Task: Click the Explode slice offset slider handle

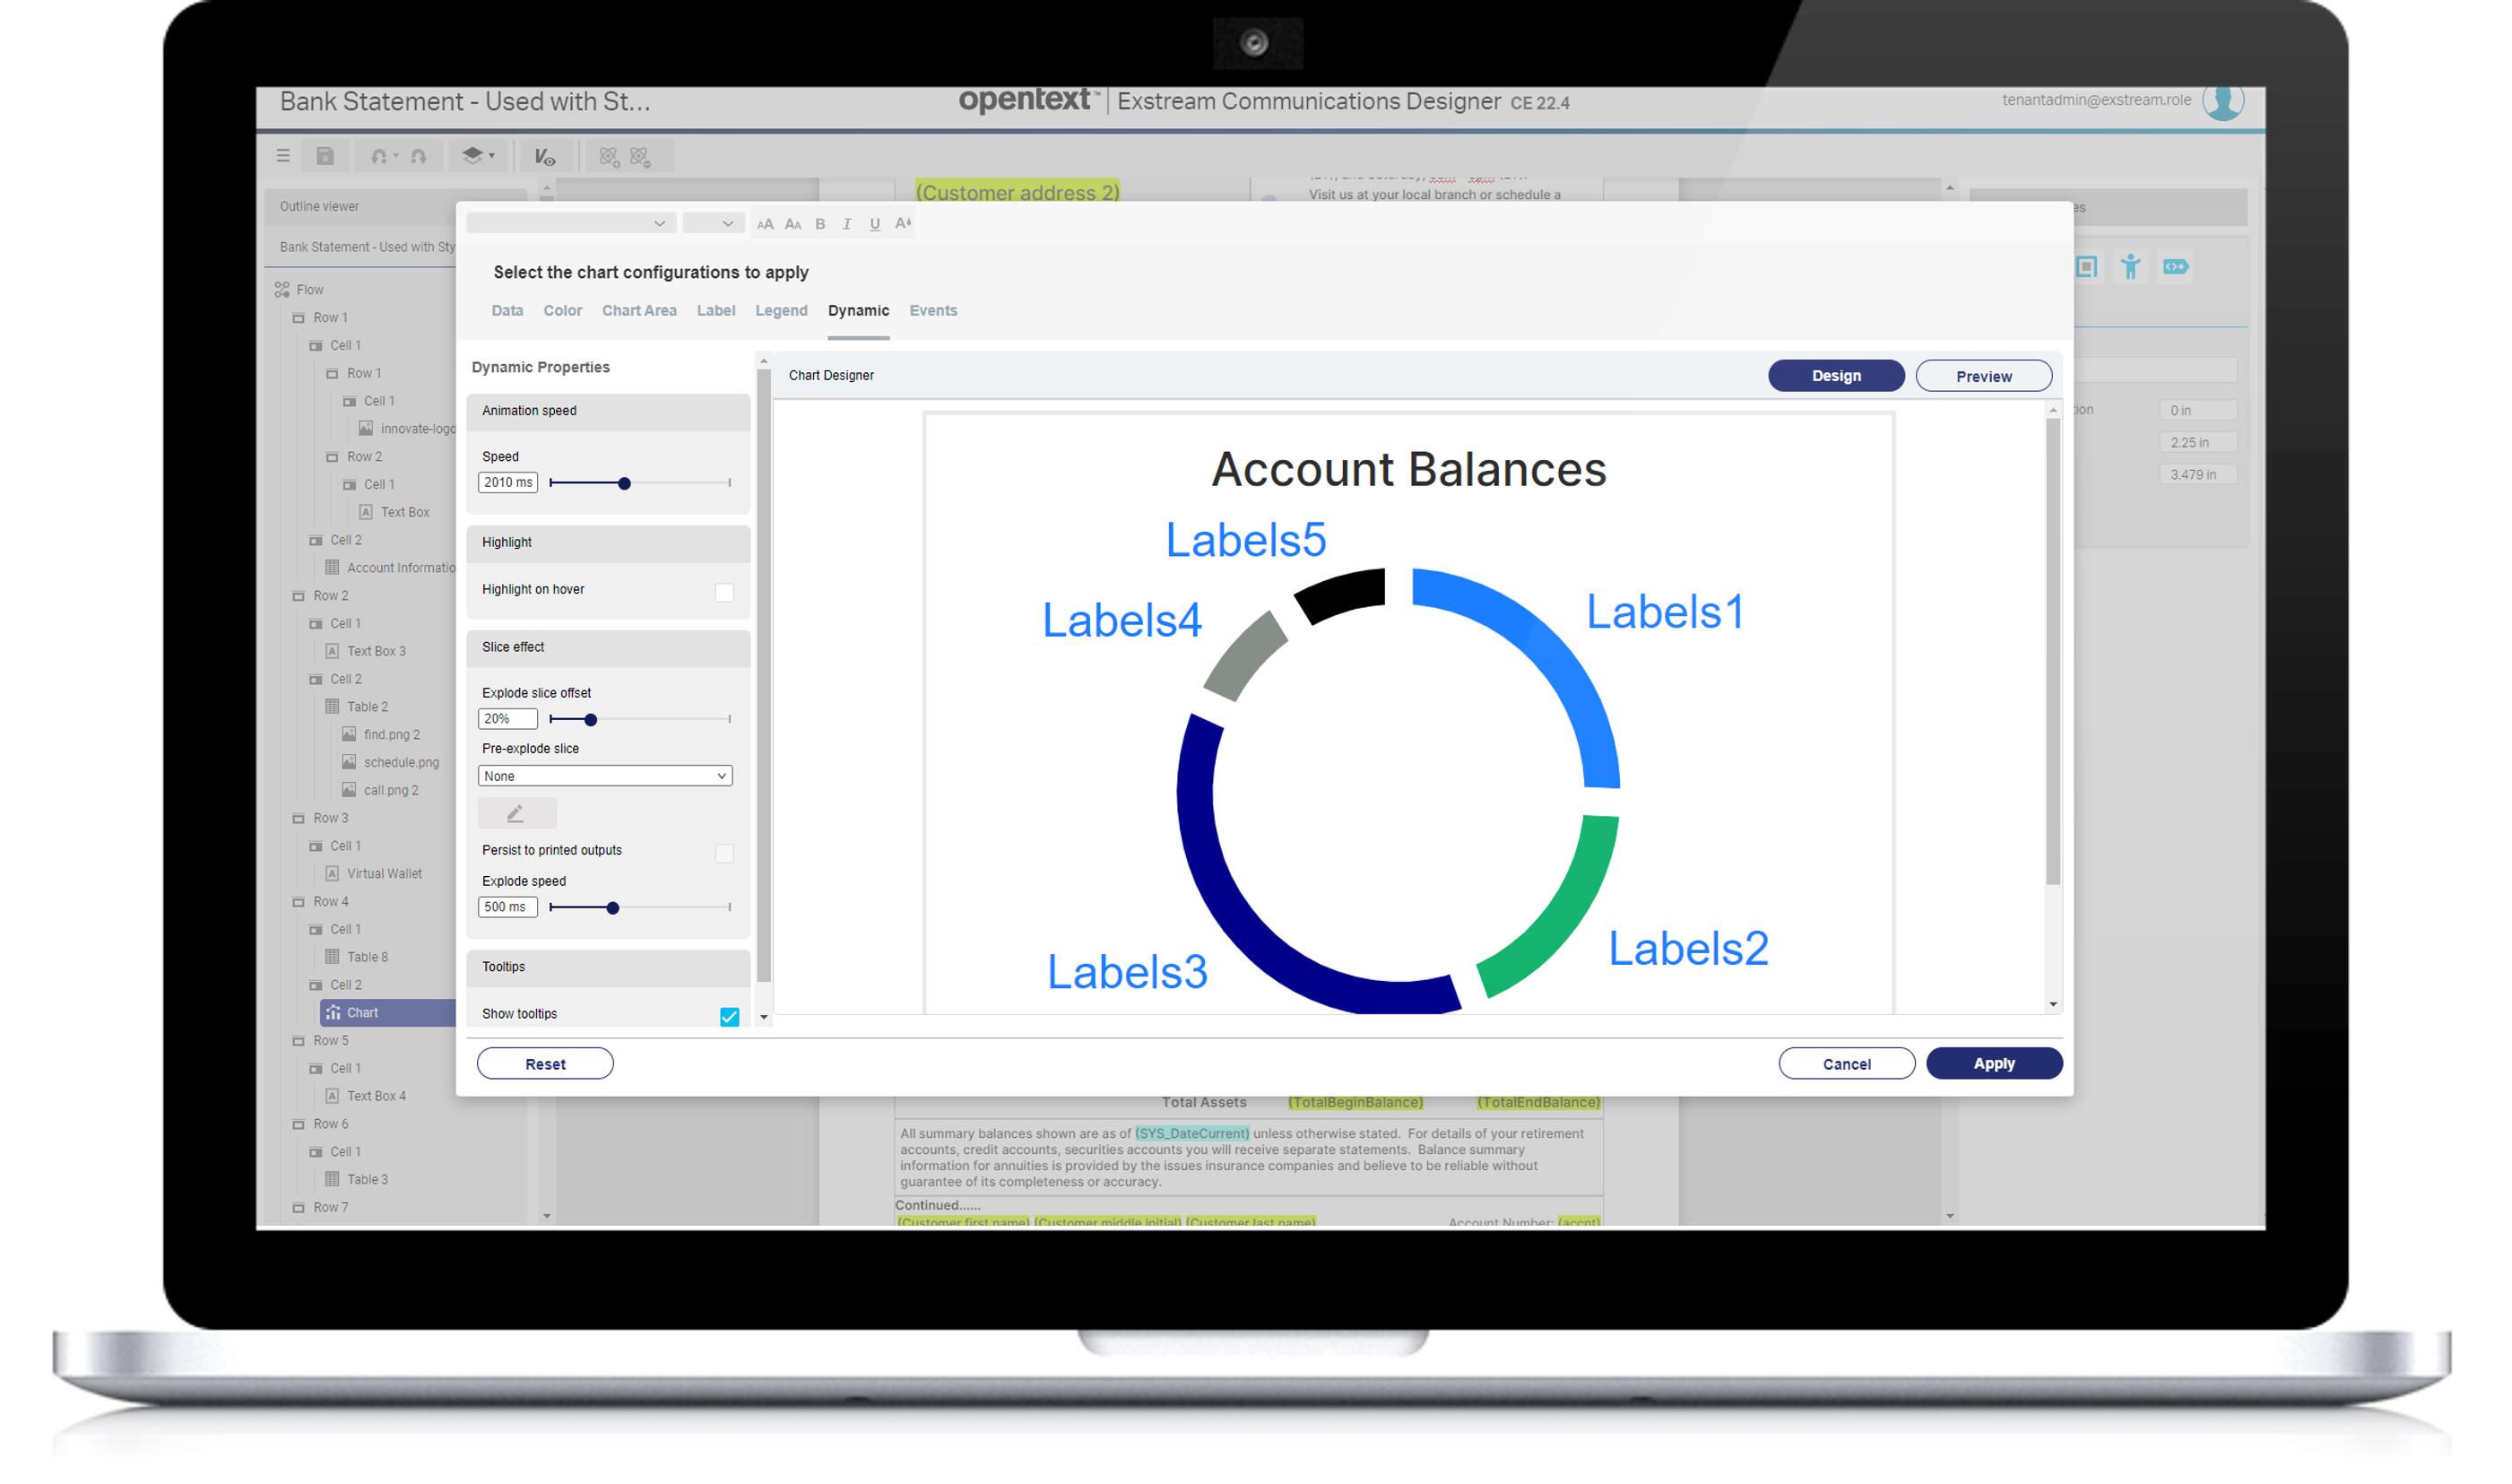Action: pos(591,720)
